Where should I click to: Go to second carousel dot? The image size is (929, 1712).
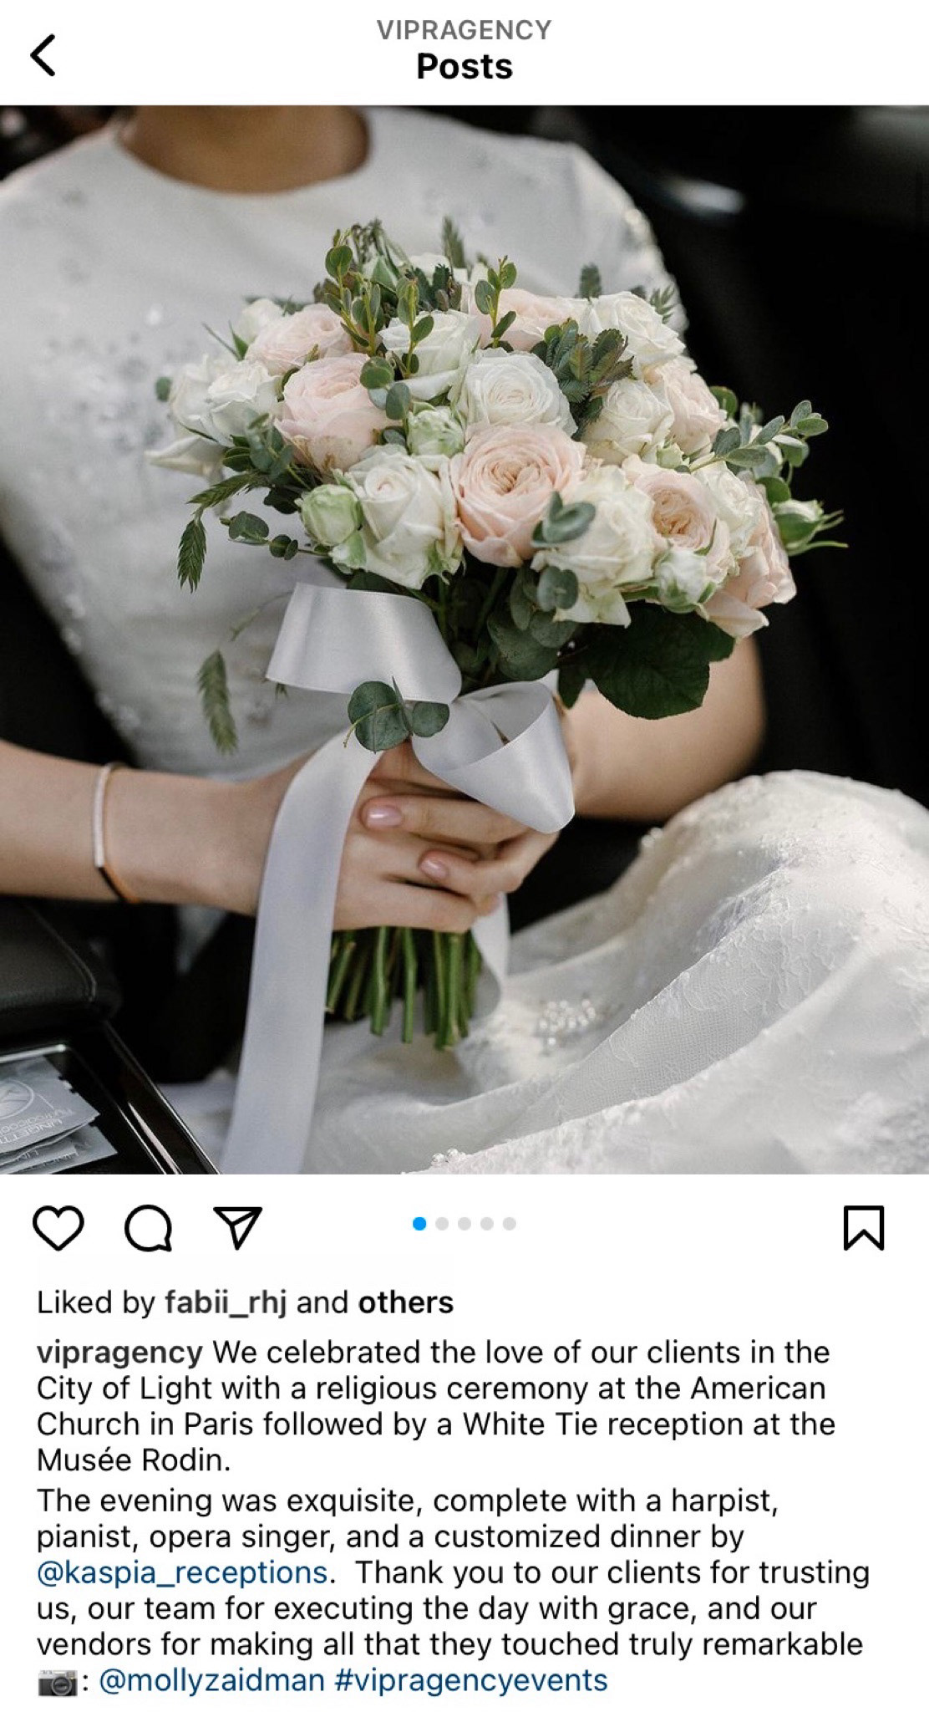(x=443, y=1224)
